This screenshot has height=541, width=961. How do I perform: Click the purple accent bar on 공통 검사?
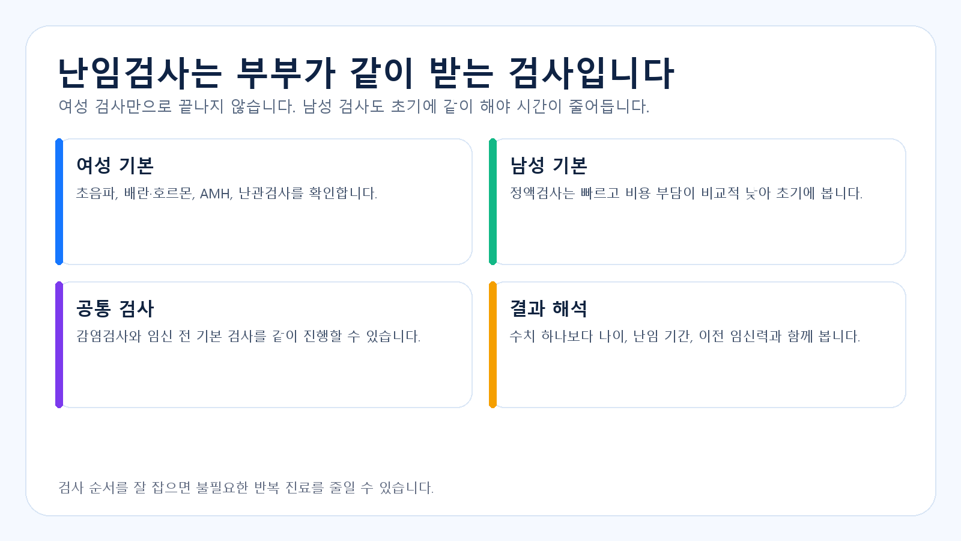pos(59,344)
